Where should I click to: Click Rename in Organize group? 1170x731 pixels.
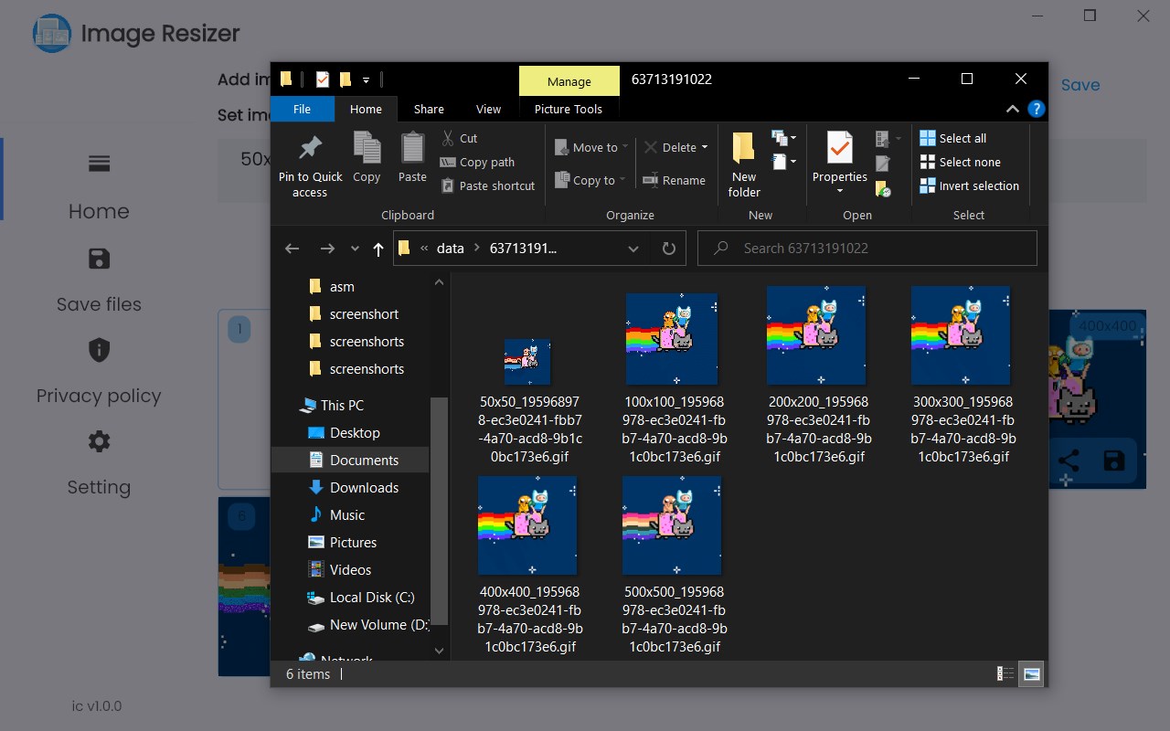(675, 180)
